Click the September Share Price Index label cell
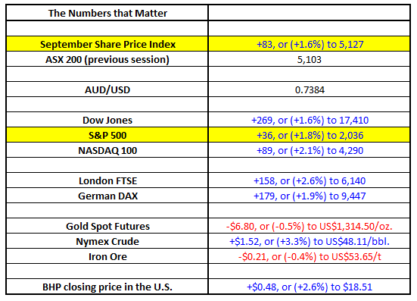The height and width of the screenshot is (301, 417). pyautogui.click(x=107, y=44)
